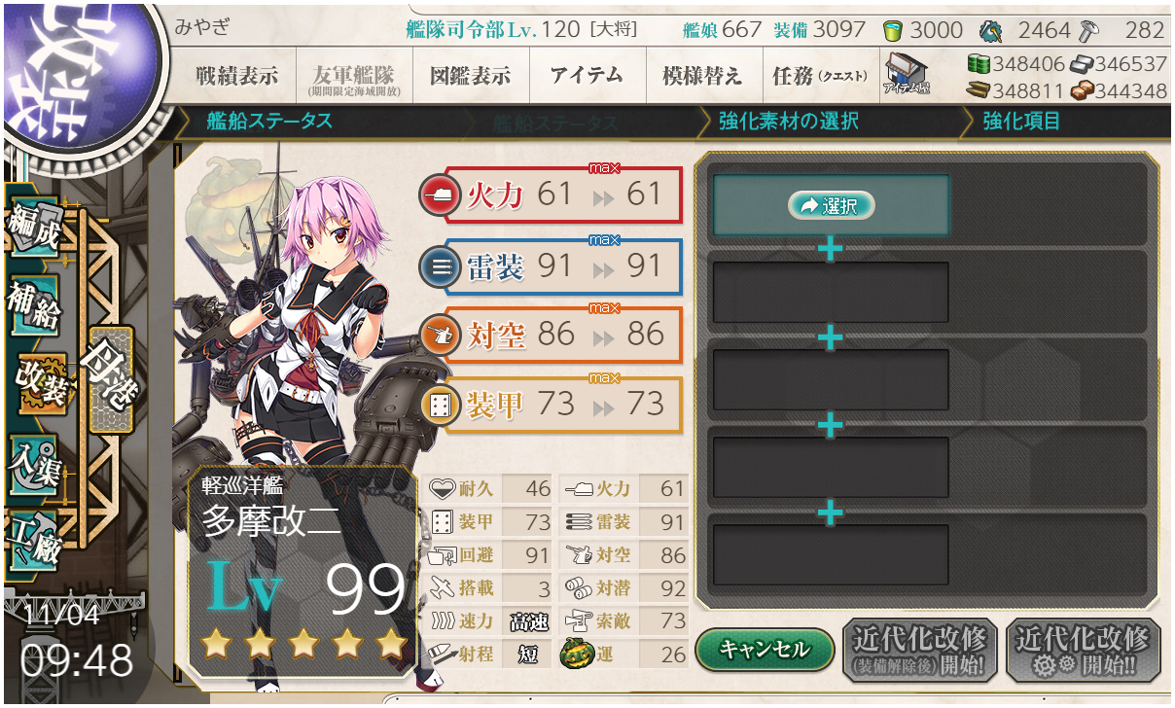Screen dimensions: 1175x708
Task: Open the 入渠 docking repair icon
Action: pos(36,461)
